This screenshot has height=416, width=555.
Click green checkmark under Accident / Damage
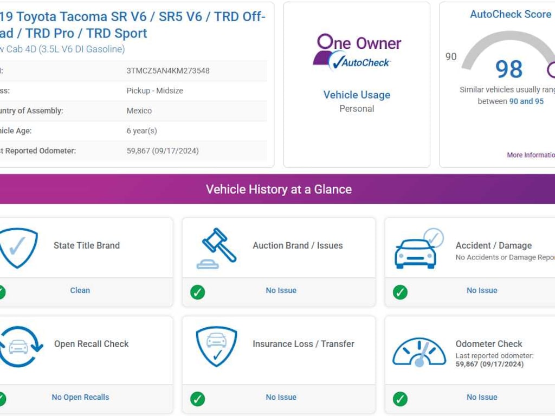400,292
